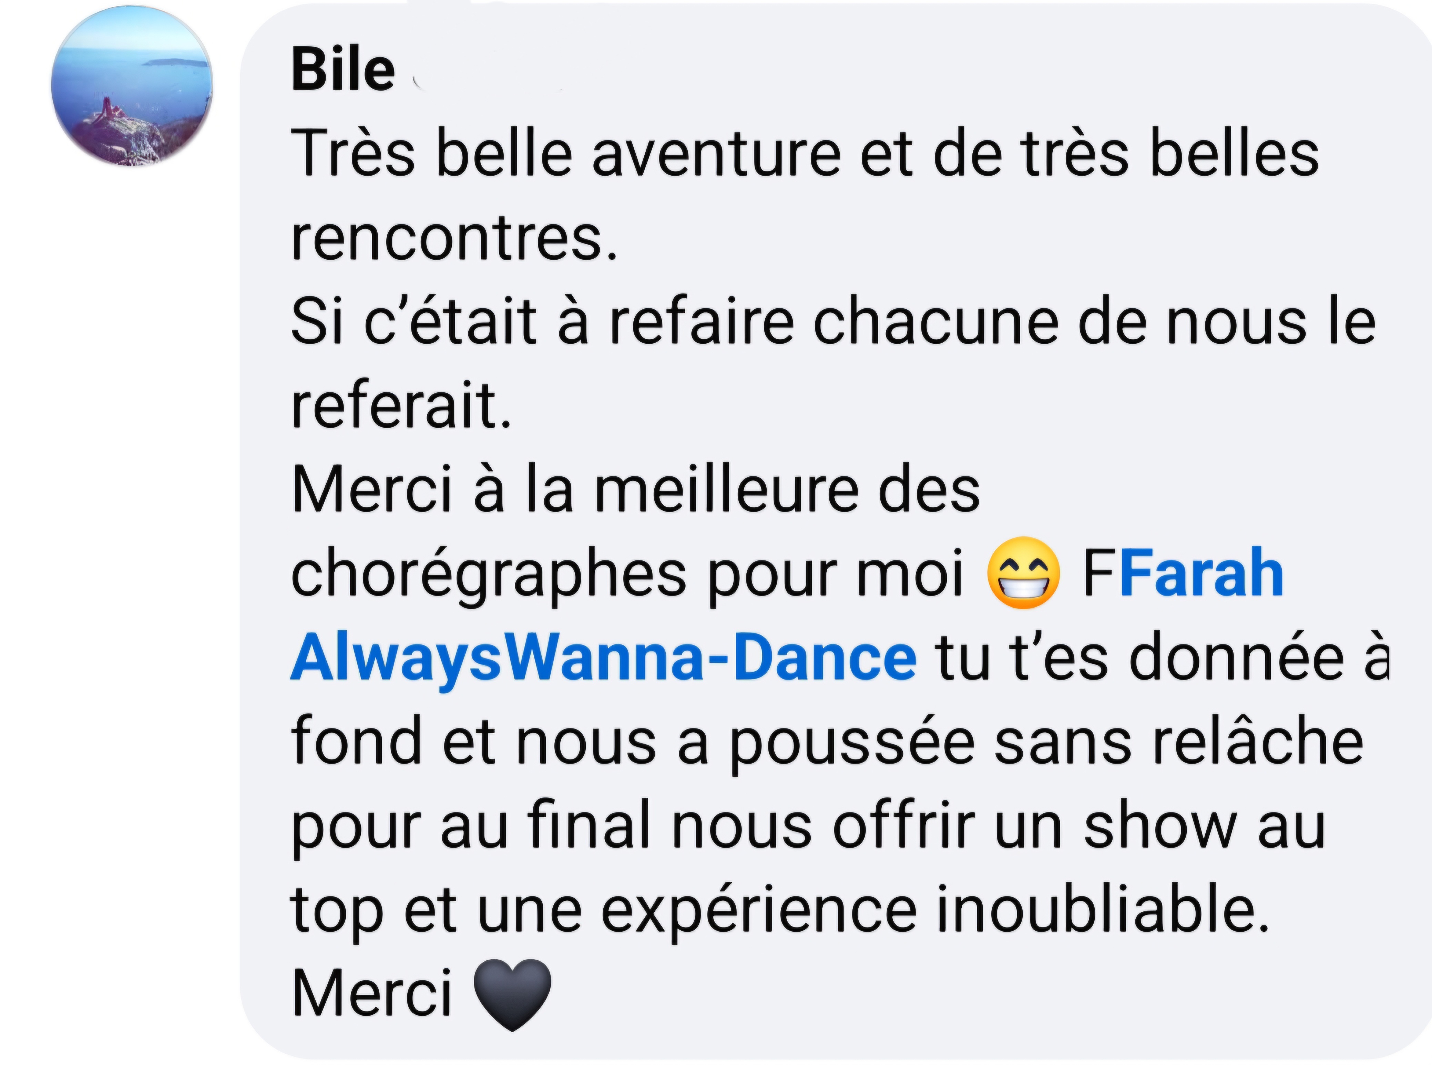Click the word "expérience"
The width and height of the screenshot is (1432, 1065).
pyautogui.click(x=758, y=911)
